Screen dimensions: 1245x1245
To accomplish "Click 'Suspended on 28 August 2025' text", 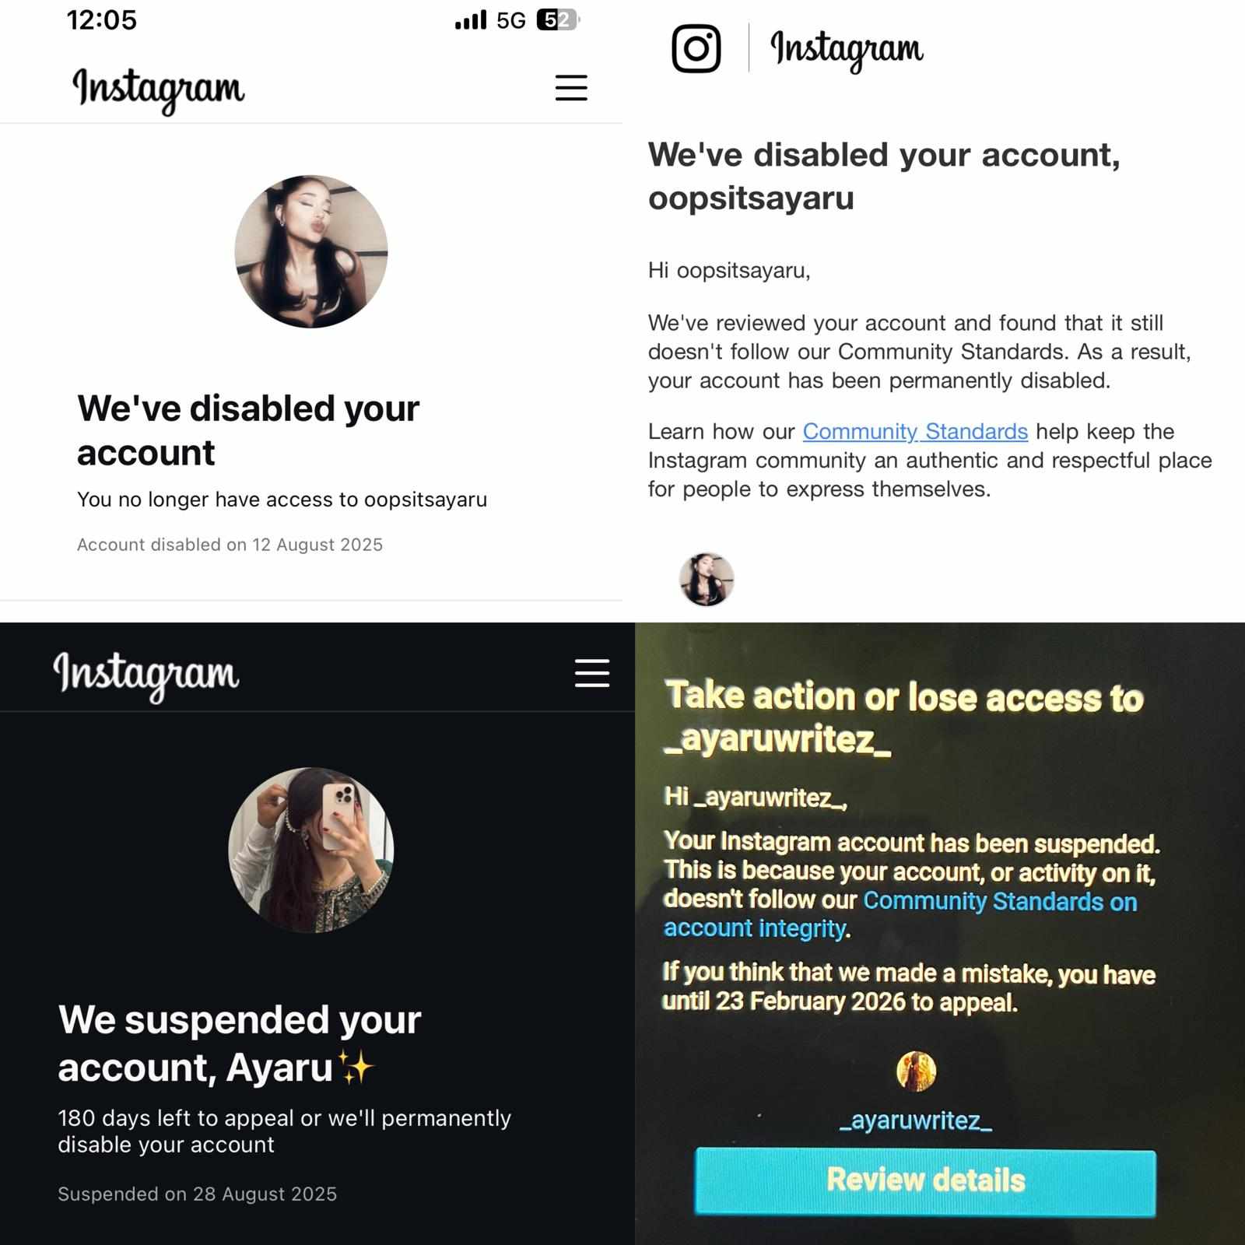I will pyautogui.click(x=198, y=1194).
